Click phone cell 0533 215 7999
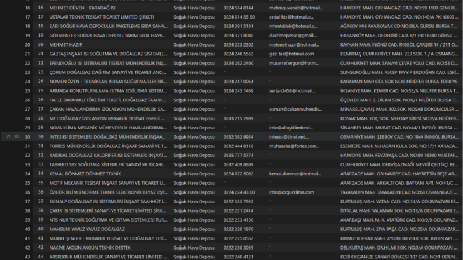Viewport: 463px width, 260px height. point(238,118)
